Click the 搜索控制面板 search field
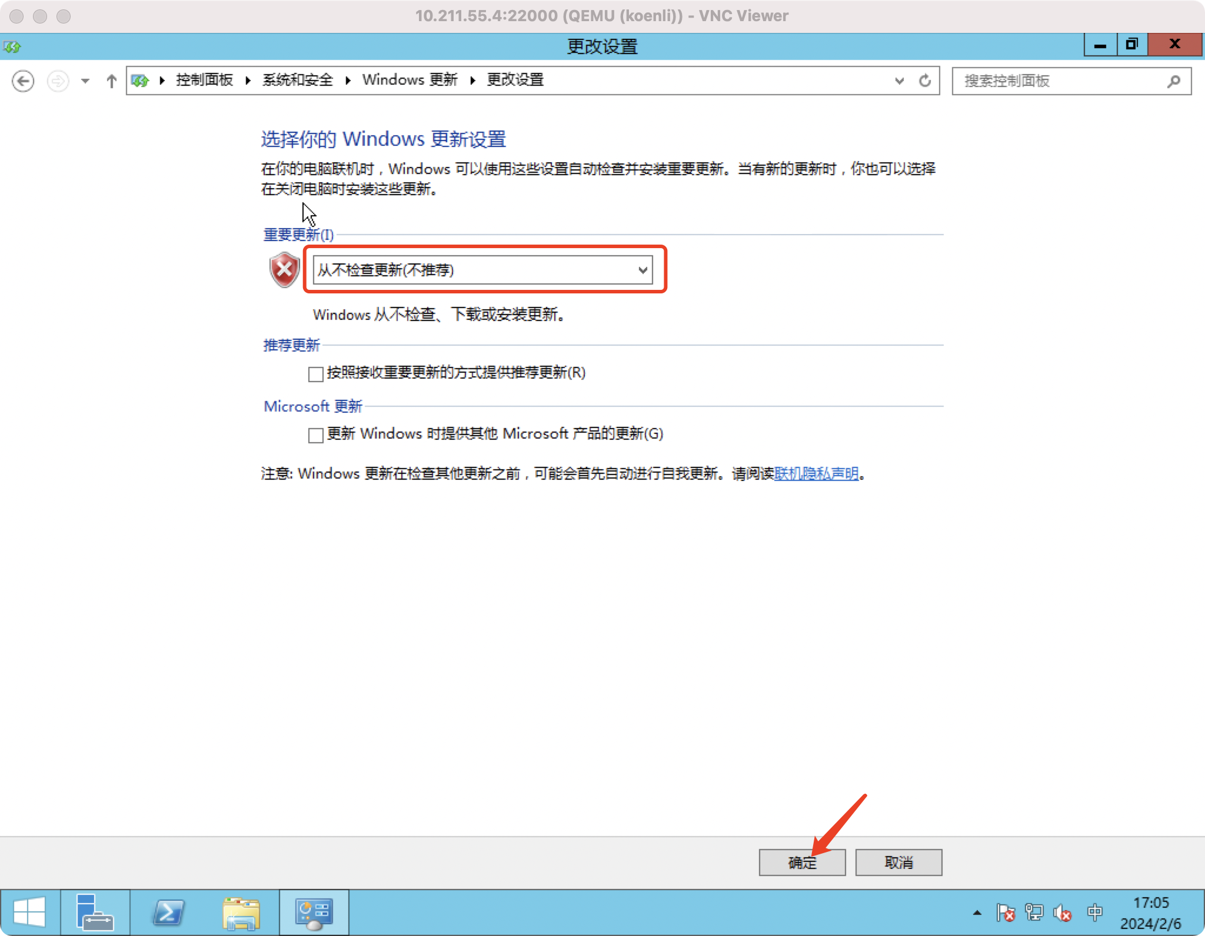The height and width of the screenshot is (936, 1205). point(1059,81)
